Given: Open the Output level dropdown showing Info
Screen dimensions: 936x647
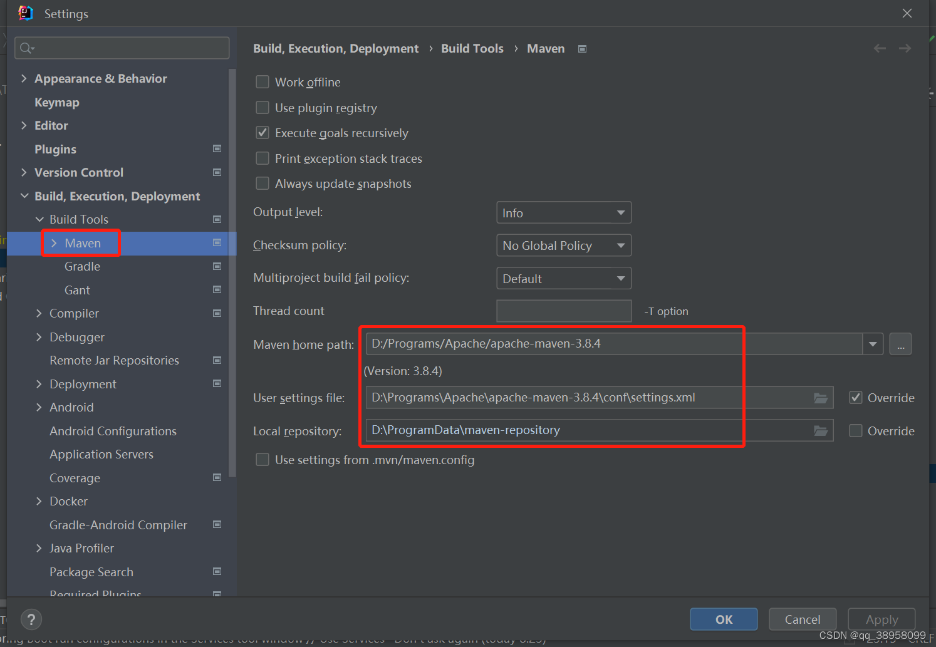Looking at the screenshot, I should coord(563,212).
